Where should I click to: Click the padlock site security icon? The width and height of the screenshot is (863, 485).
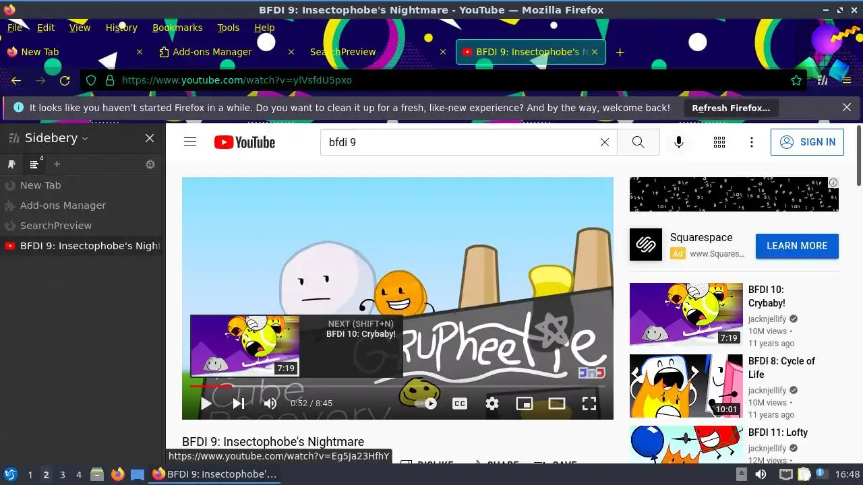click(x=110, y=80)
